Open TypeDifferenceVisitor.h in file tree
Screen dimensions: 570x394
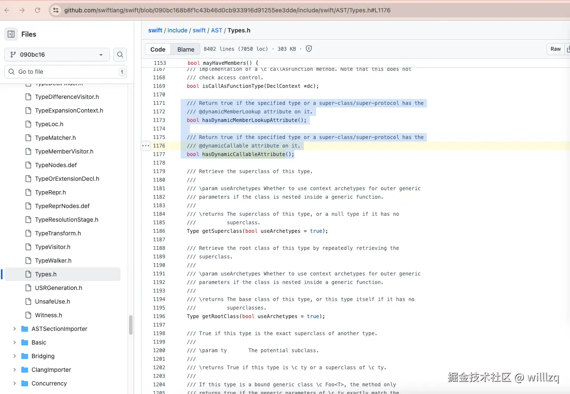[66, 97]
